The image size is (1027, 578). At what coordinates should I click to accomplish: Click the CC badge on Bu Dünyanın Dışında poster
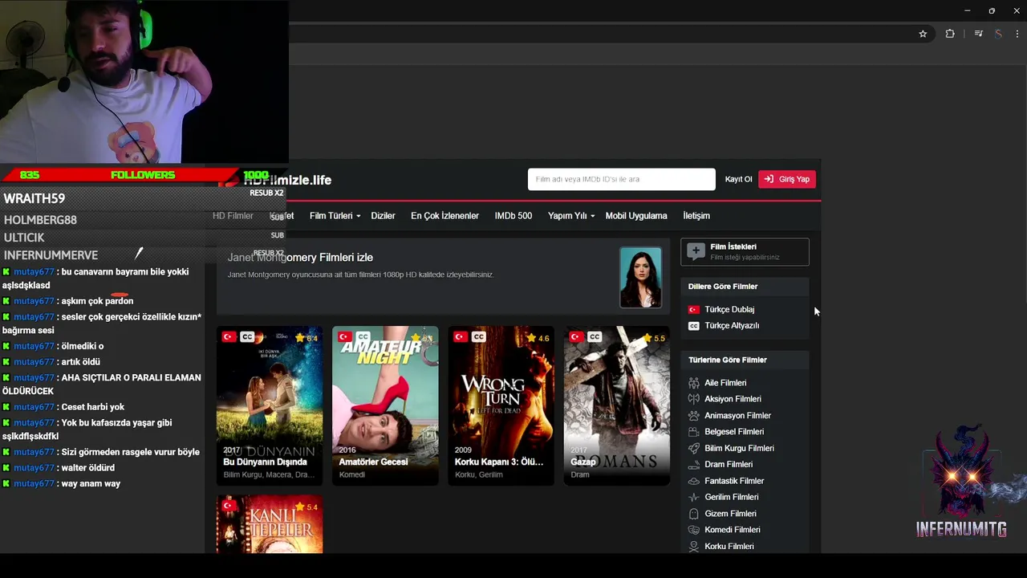(247, 337)
